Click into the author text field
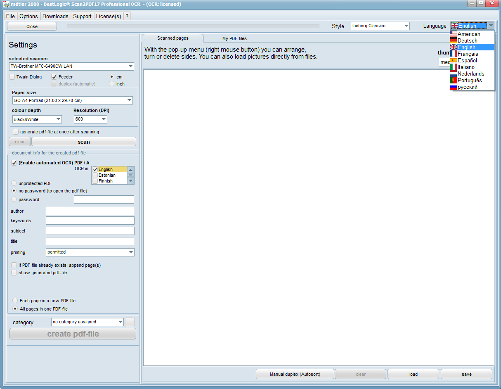 click(x=90, y=211)
